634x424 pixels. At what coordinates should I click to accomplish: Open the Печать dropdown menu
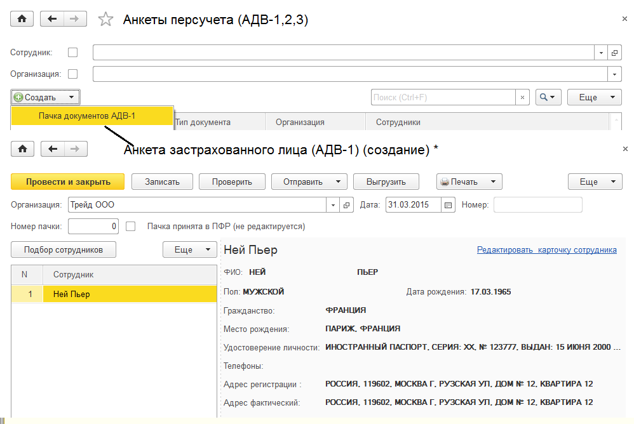click(469, 182)
